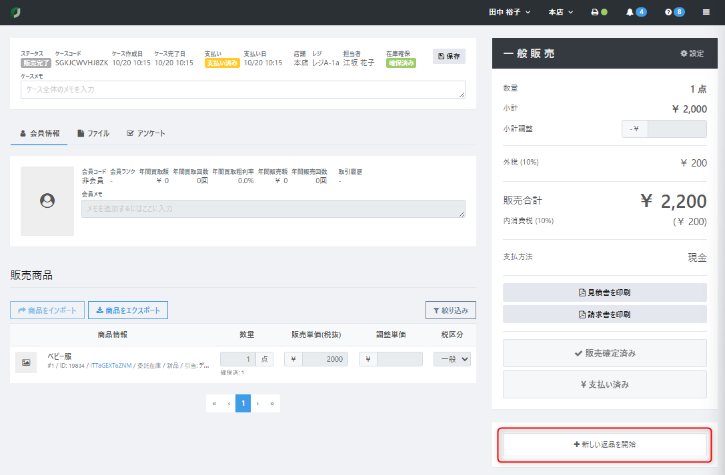Click the member avatar placeholder
Viewport: 725px width, 475px height.
(x=47, y=201)
